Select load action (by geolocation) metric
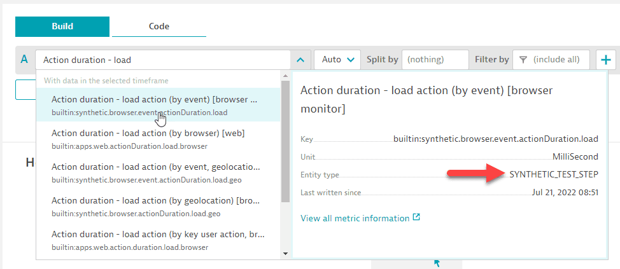 click(157, 206)
